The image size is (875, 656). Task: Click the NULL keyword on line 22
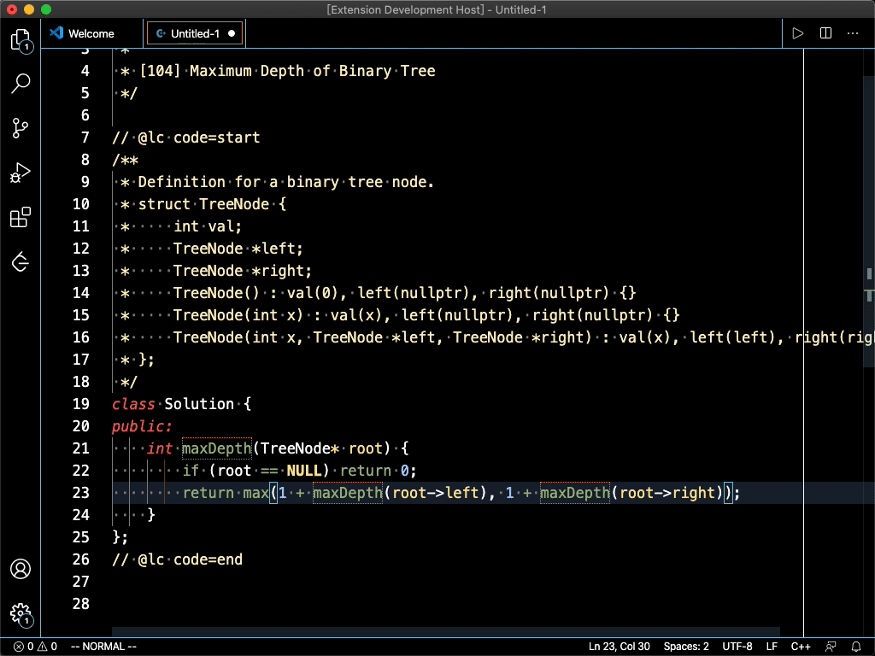coord(303,471)
